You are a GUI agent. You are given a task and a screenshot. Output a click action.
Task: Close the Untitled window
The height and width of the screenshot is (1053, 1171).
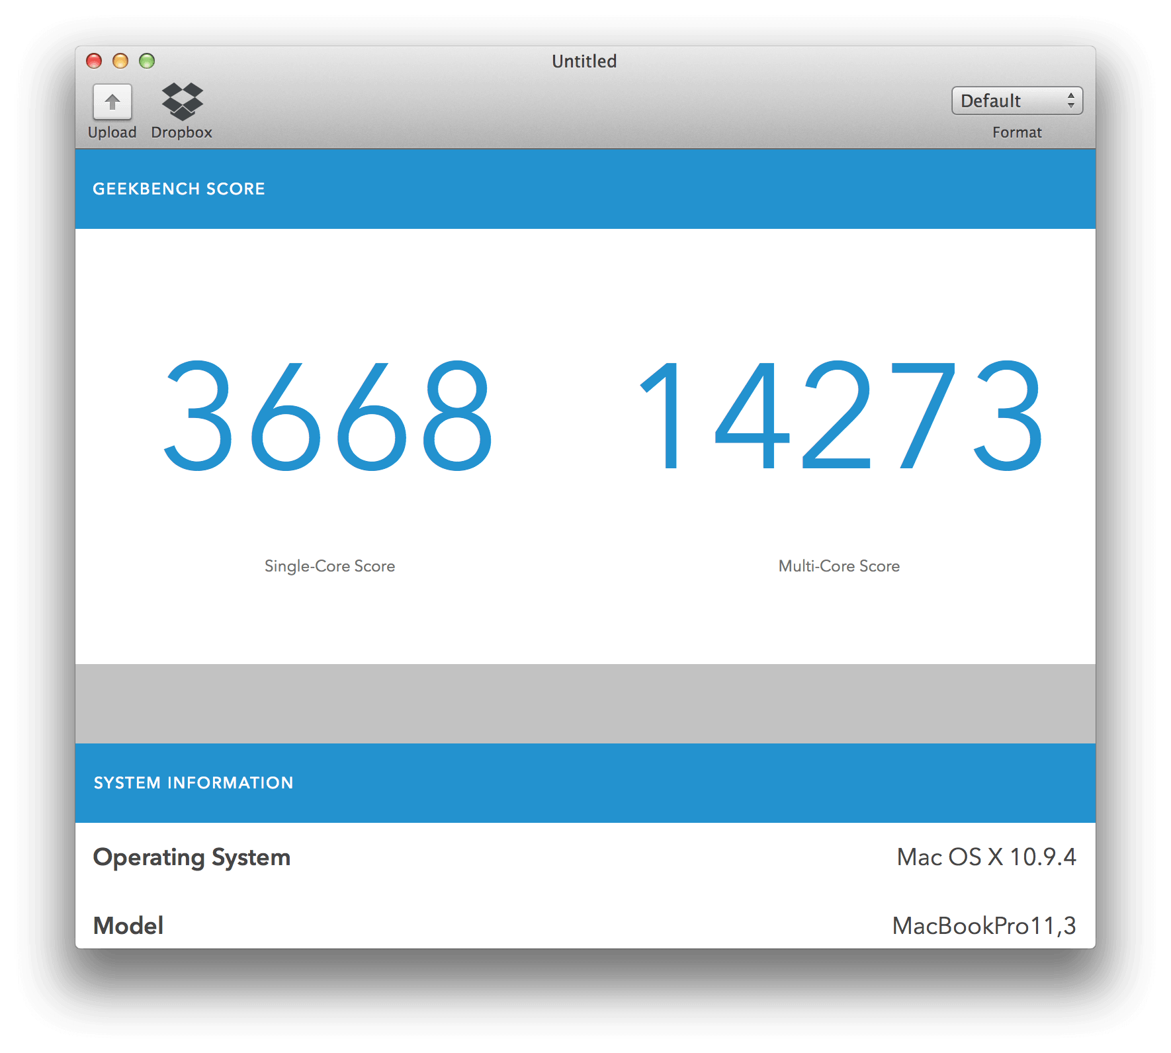click(94, 61)
